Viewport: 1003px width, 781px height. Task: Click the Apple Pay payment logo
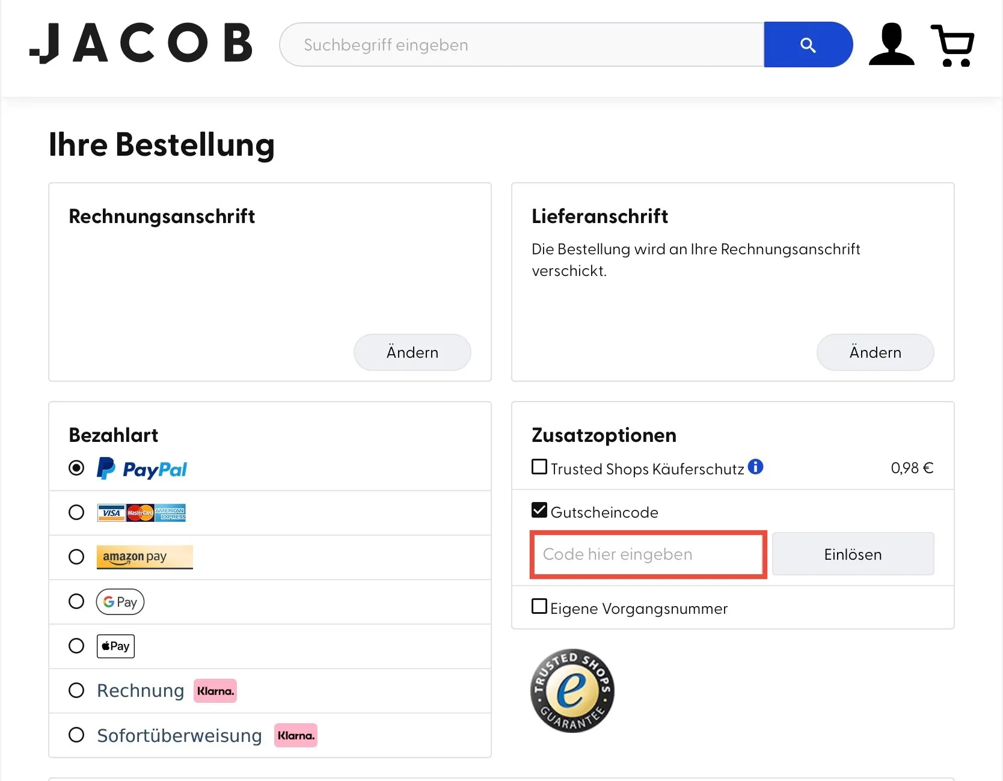coord(115,646)
